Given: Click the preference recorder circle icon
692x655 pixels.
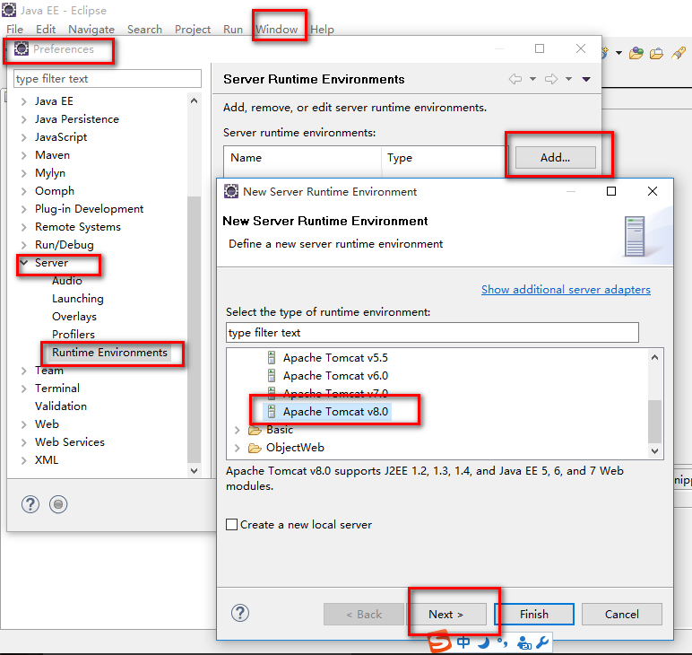Looking at the screenshot, I should 58,504.
